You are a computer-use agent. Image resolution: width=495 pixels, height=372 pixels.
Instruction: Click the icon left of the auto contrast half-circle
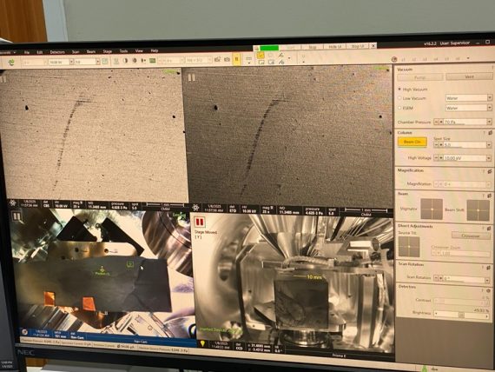[116, 61]
